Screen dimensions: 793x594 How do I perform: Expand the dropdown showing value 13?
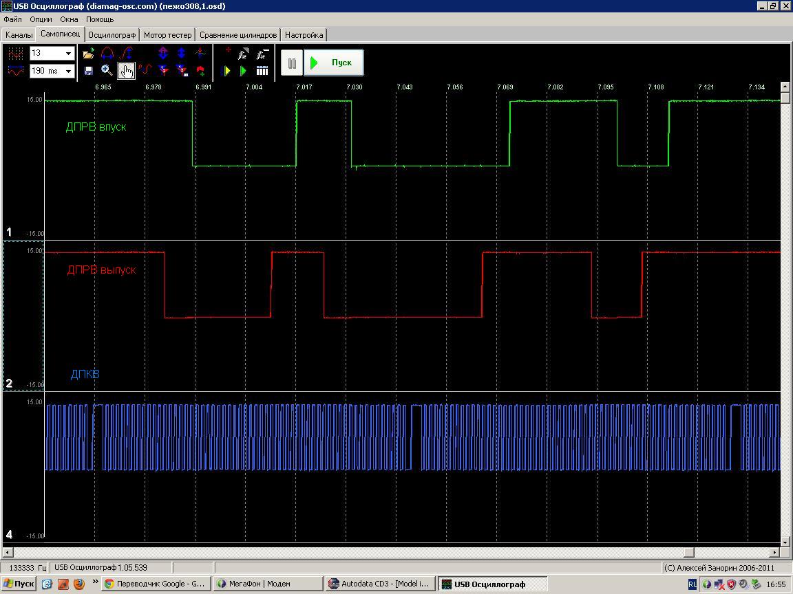pyautogui.click(x=68, y=53)
